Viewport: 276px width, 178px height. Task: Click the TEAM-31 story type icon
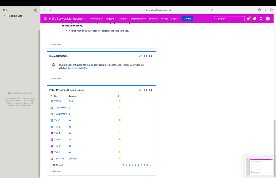tap(52, 158)
